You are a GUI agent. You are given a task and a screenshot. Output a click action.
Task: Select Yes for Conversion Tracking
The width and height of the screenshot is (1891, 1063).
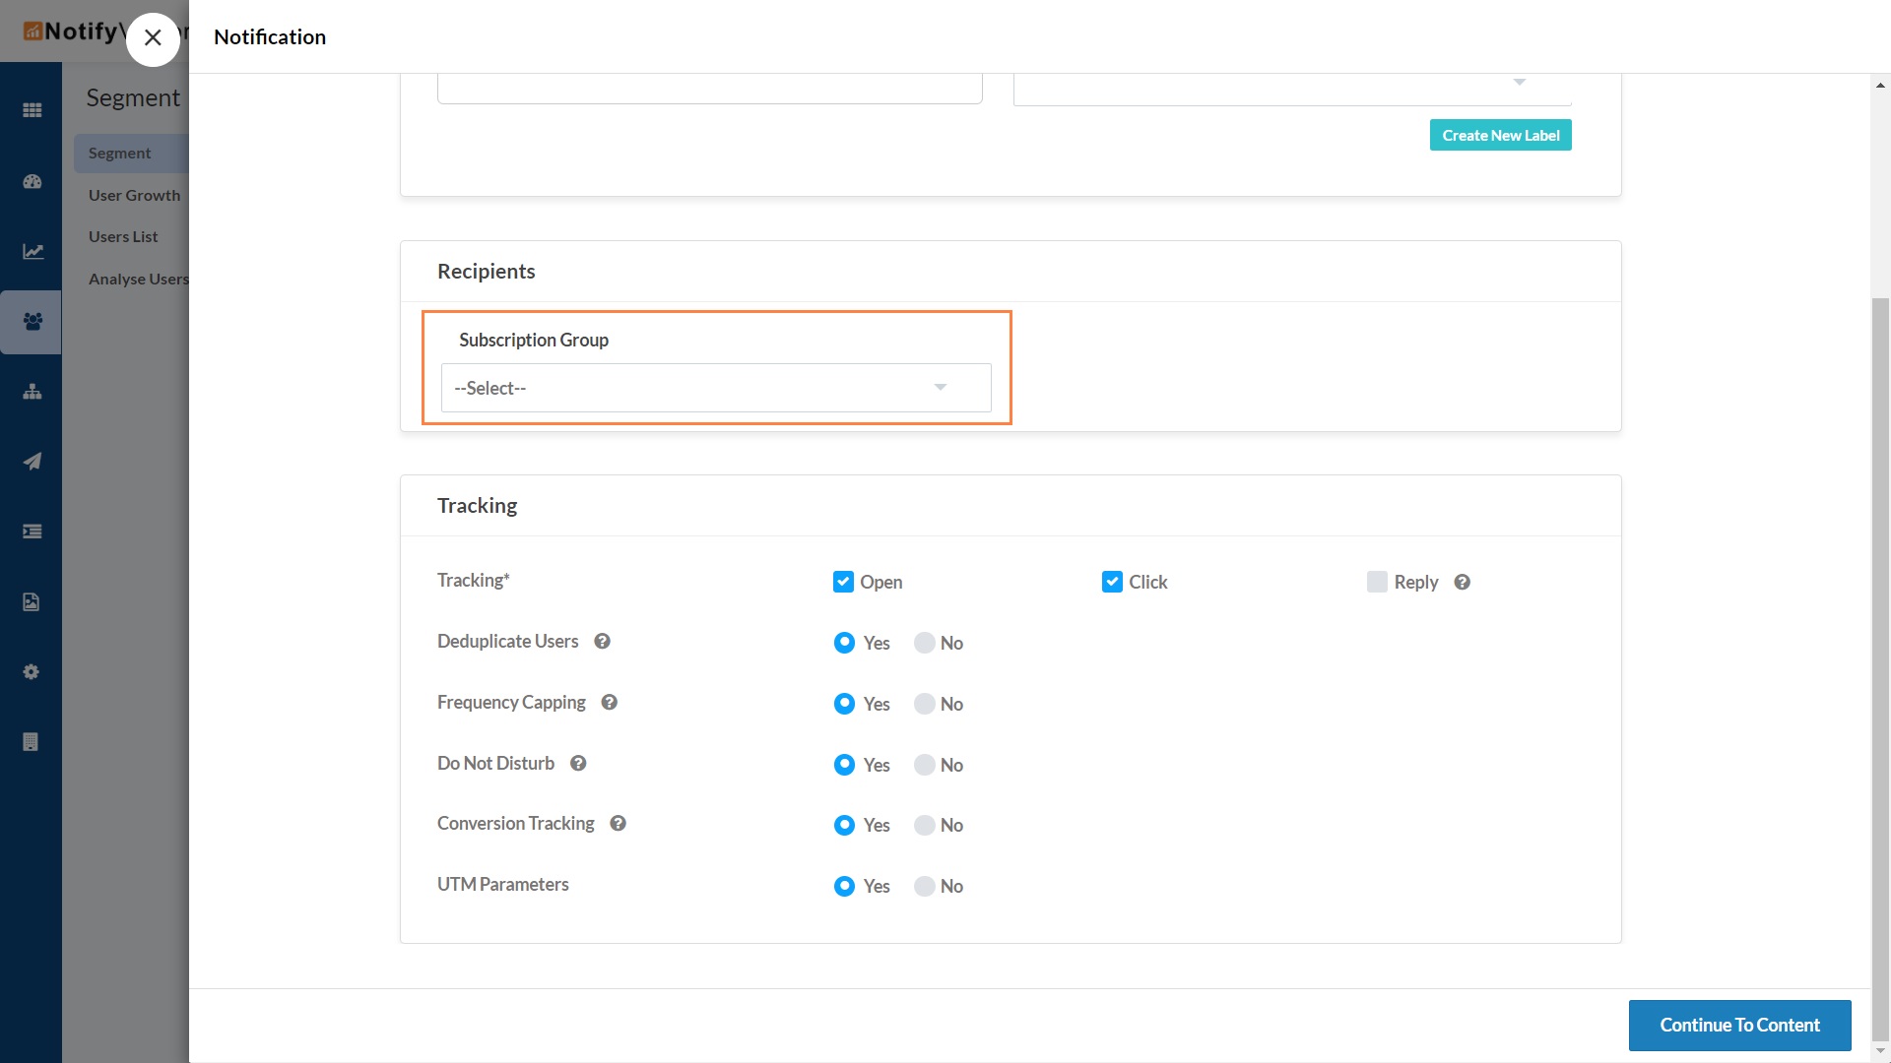tap(844, 825)
